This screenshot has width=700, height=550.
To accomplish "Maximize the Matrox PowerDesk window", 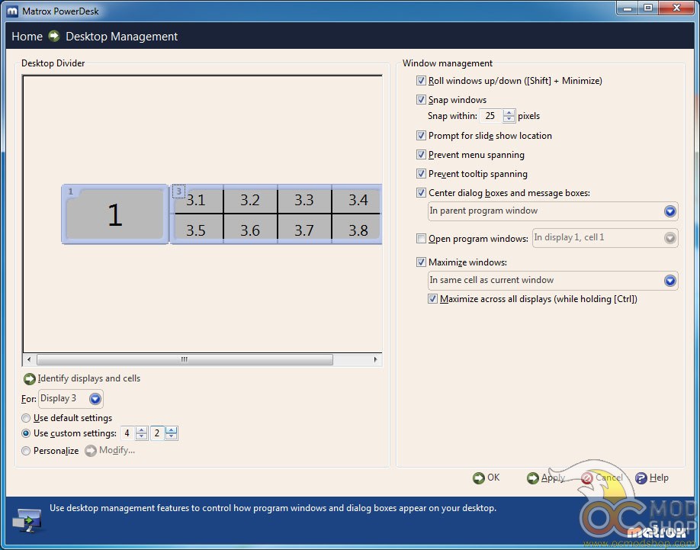I will tap(648, 8).
